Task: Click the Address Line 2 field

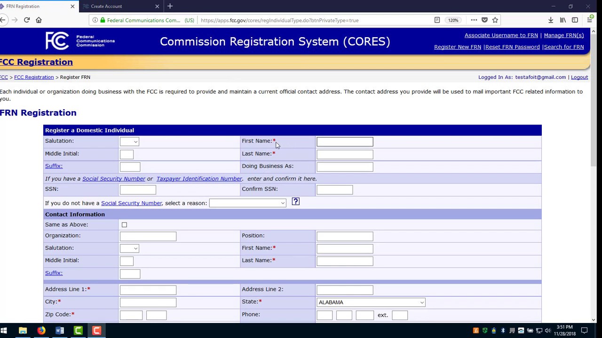Action: point(345,290)
